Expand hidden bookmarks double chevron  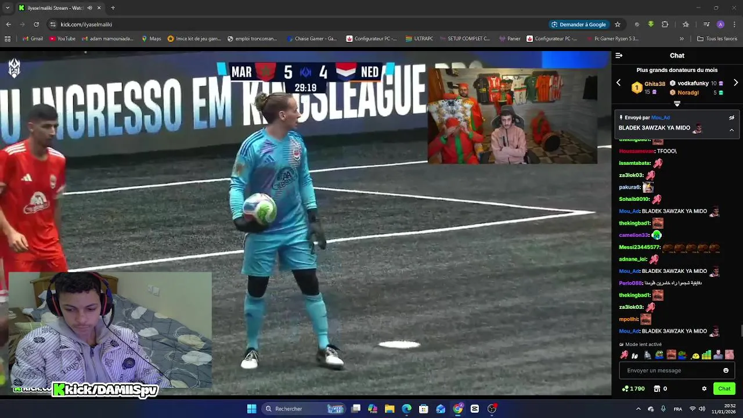coord(681,39)
